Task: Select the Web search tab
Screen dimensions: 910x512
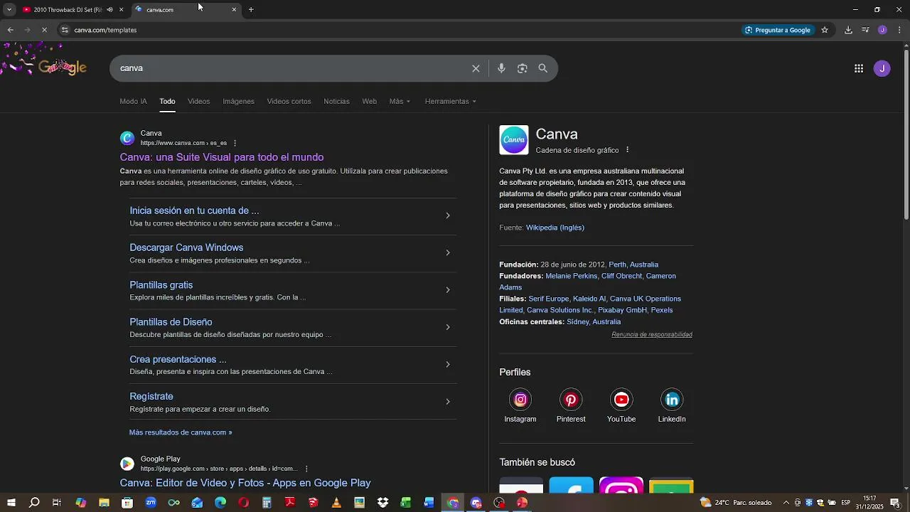Action: pyautogui.click(x=369, y=101)
